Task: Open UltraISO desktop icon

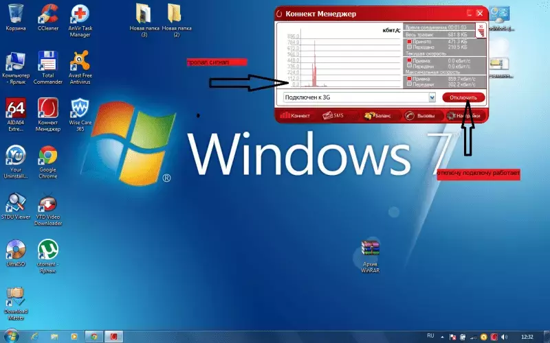Action: click(15, 252)
